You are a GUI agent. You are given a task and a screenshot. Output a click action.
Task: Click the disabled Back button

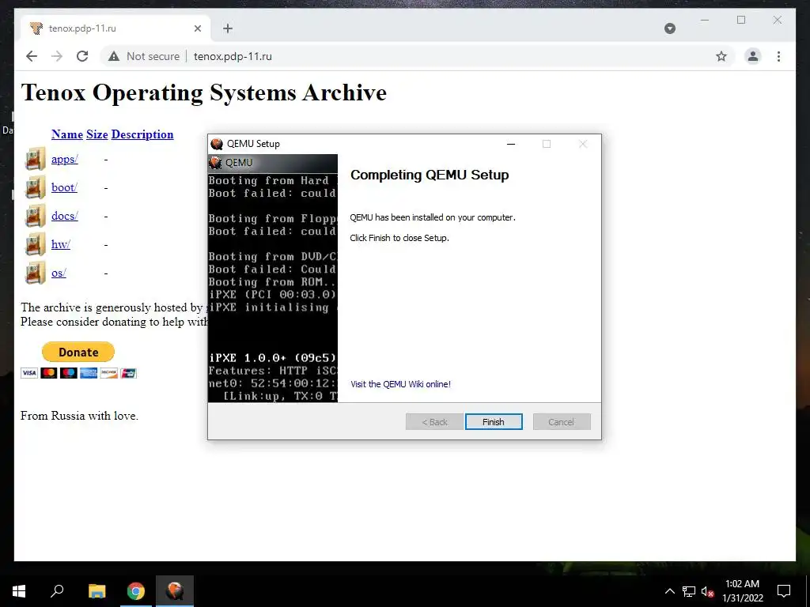click(x=434, y=422)
